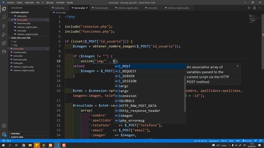Open crear.php in the project file tree
The height and width of the screenshot is (148, 264).
point(18,56)
